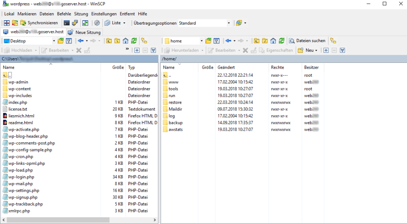
Task: Toggle synchronized browsing between panels
Action: [85, 23]
